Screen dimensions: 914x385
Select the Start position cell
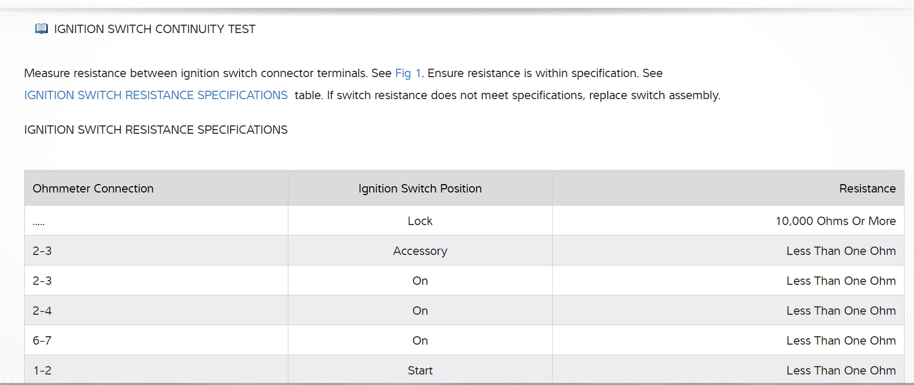tap(420, 371)
